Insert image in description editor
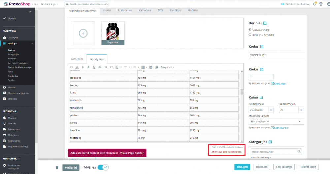 pyautogui.click(x=151, y=67)
